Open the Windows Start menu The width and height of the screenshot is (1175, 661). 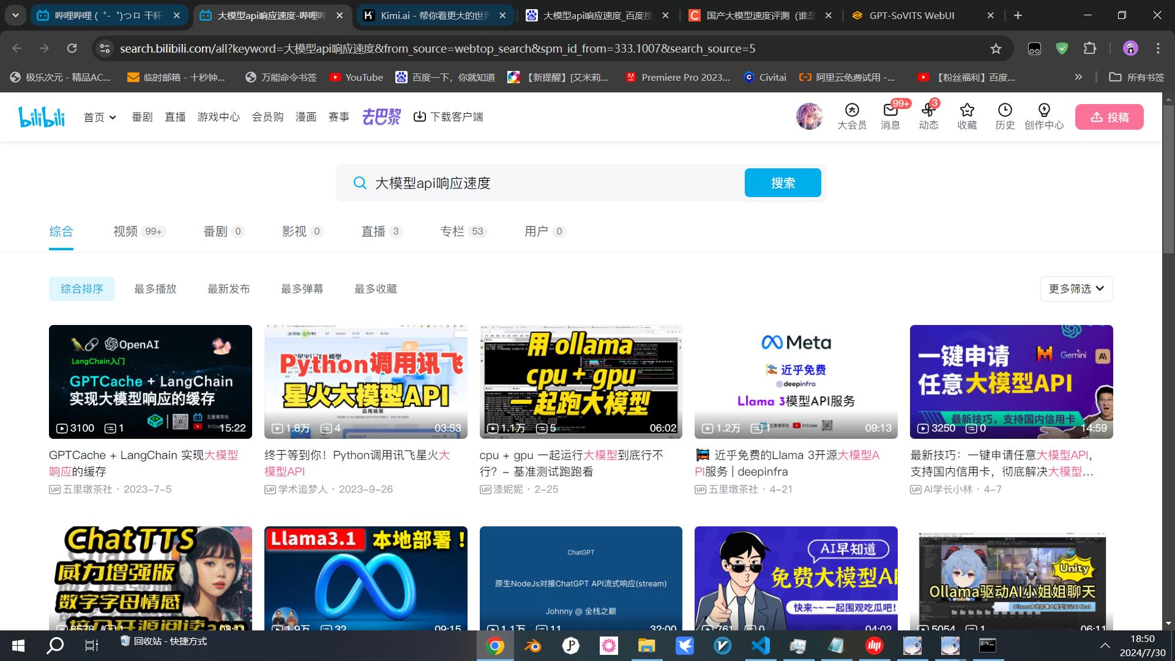(x=18, y=646)
